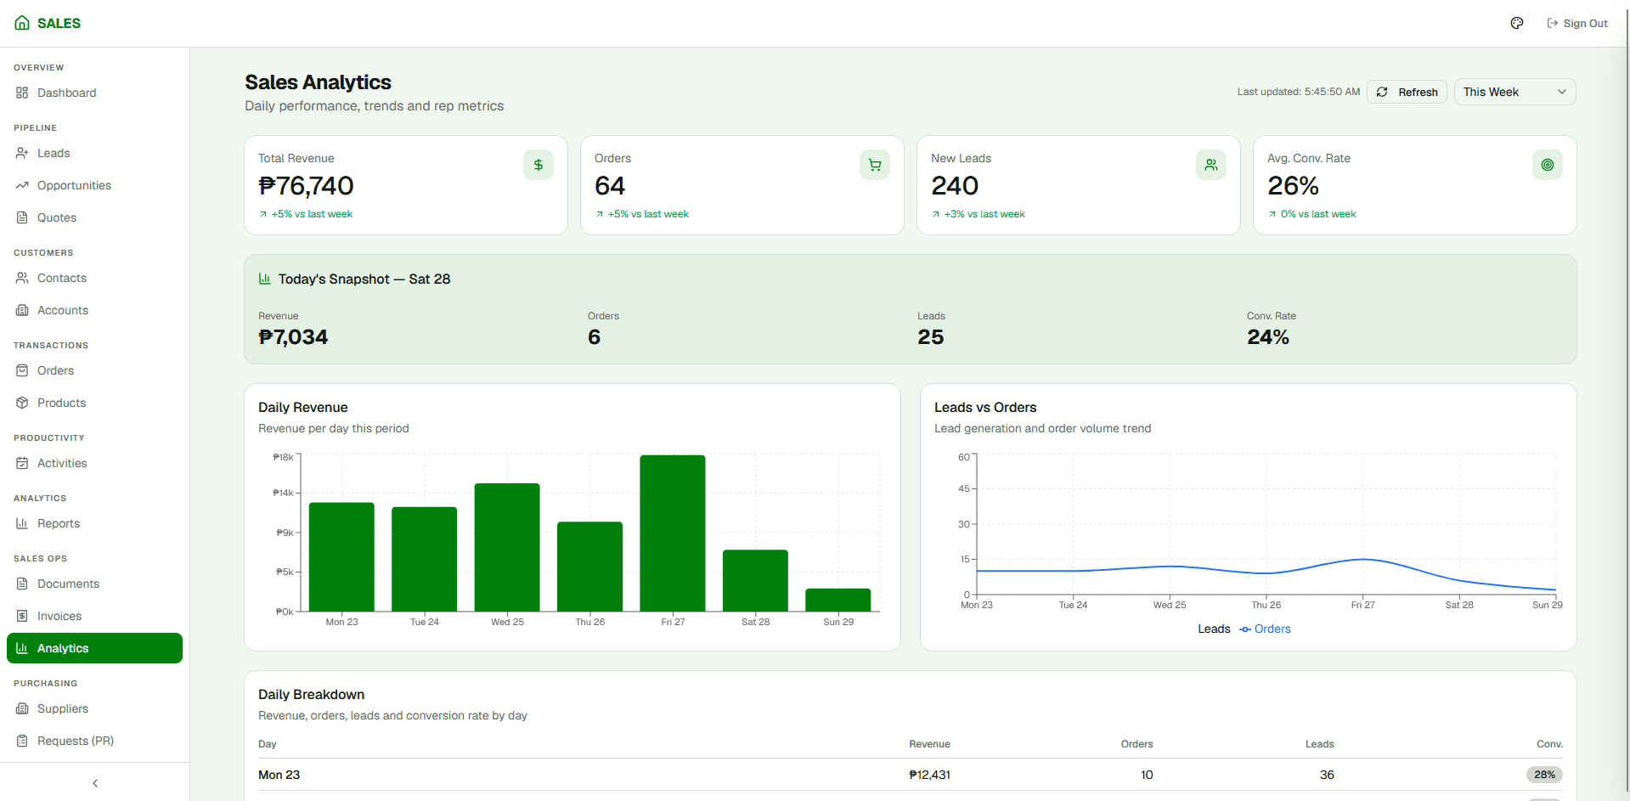Screen dimensions: 1630x801
Task: Click the Accounts building icon
Action: (x=22, y=310)
